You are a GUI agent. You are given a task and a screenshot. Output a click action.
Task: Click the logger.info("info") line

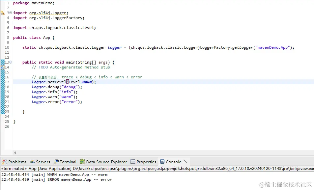pyautogui.click(x=54, y=92)
